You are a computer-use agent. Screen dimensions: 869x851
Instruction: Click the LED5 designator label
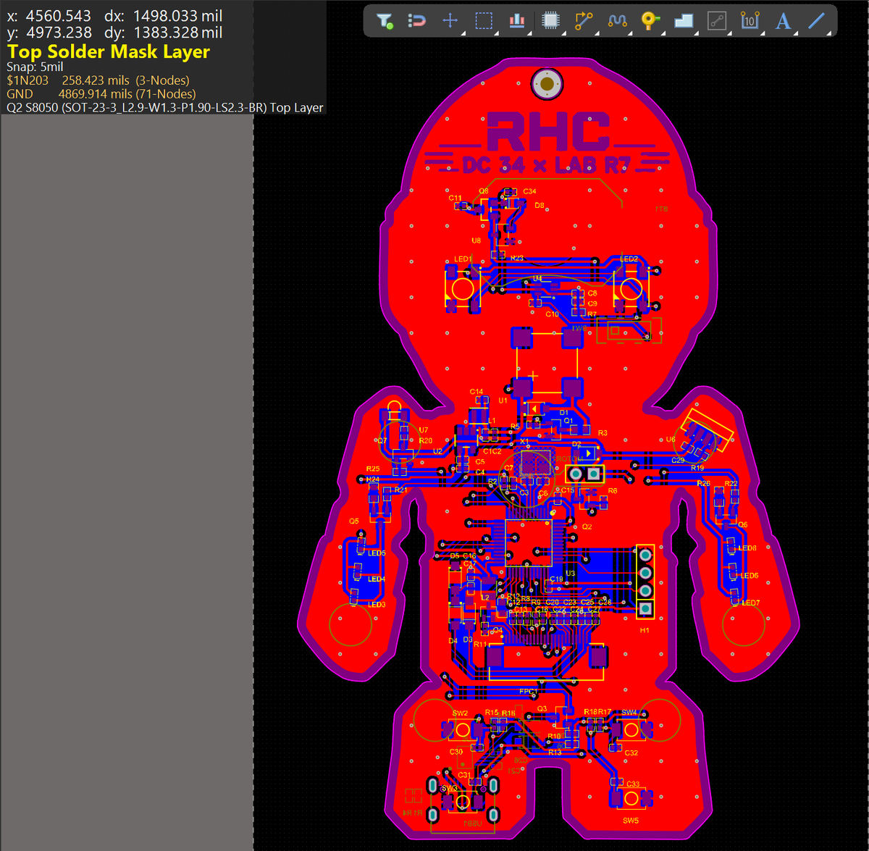(377, 553)
